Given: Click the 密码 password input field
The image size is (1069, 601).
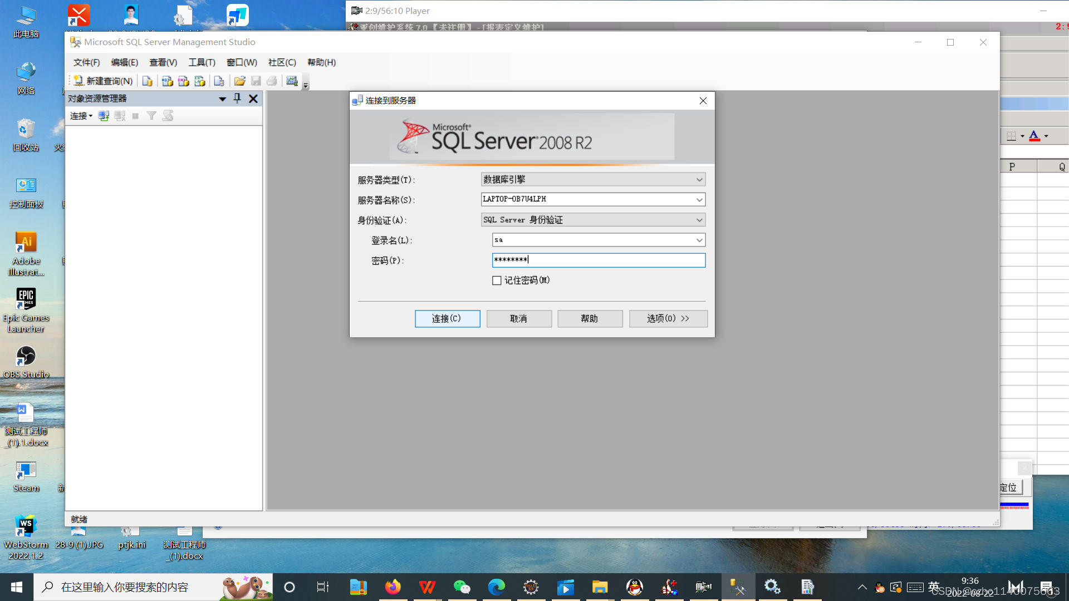Looking at the screenshot, I should click(599, 260).
